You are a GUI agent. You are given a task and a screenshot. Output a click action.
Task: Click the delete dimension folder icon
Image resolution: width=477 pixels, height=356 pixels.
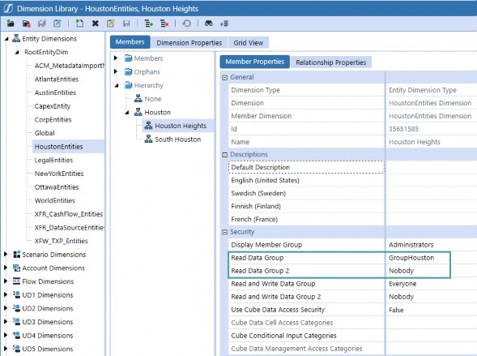[27, 24]
